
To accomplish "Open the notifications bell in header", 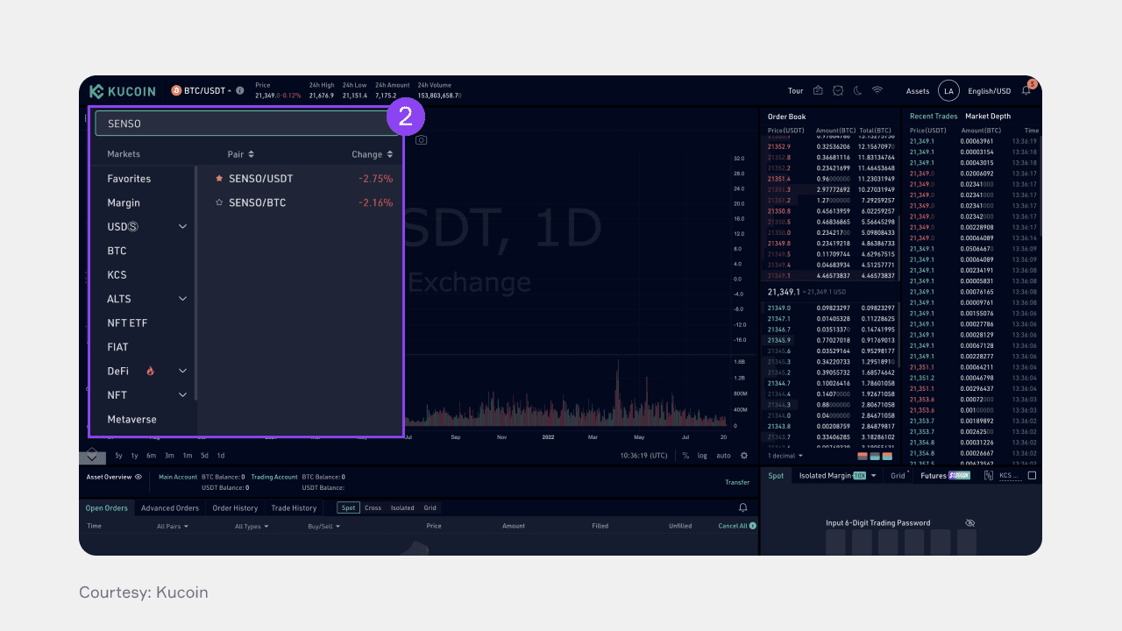I will pos(1026,90).
